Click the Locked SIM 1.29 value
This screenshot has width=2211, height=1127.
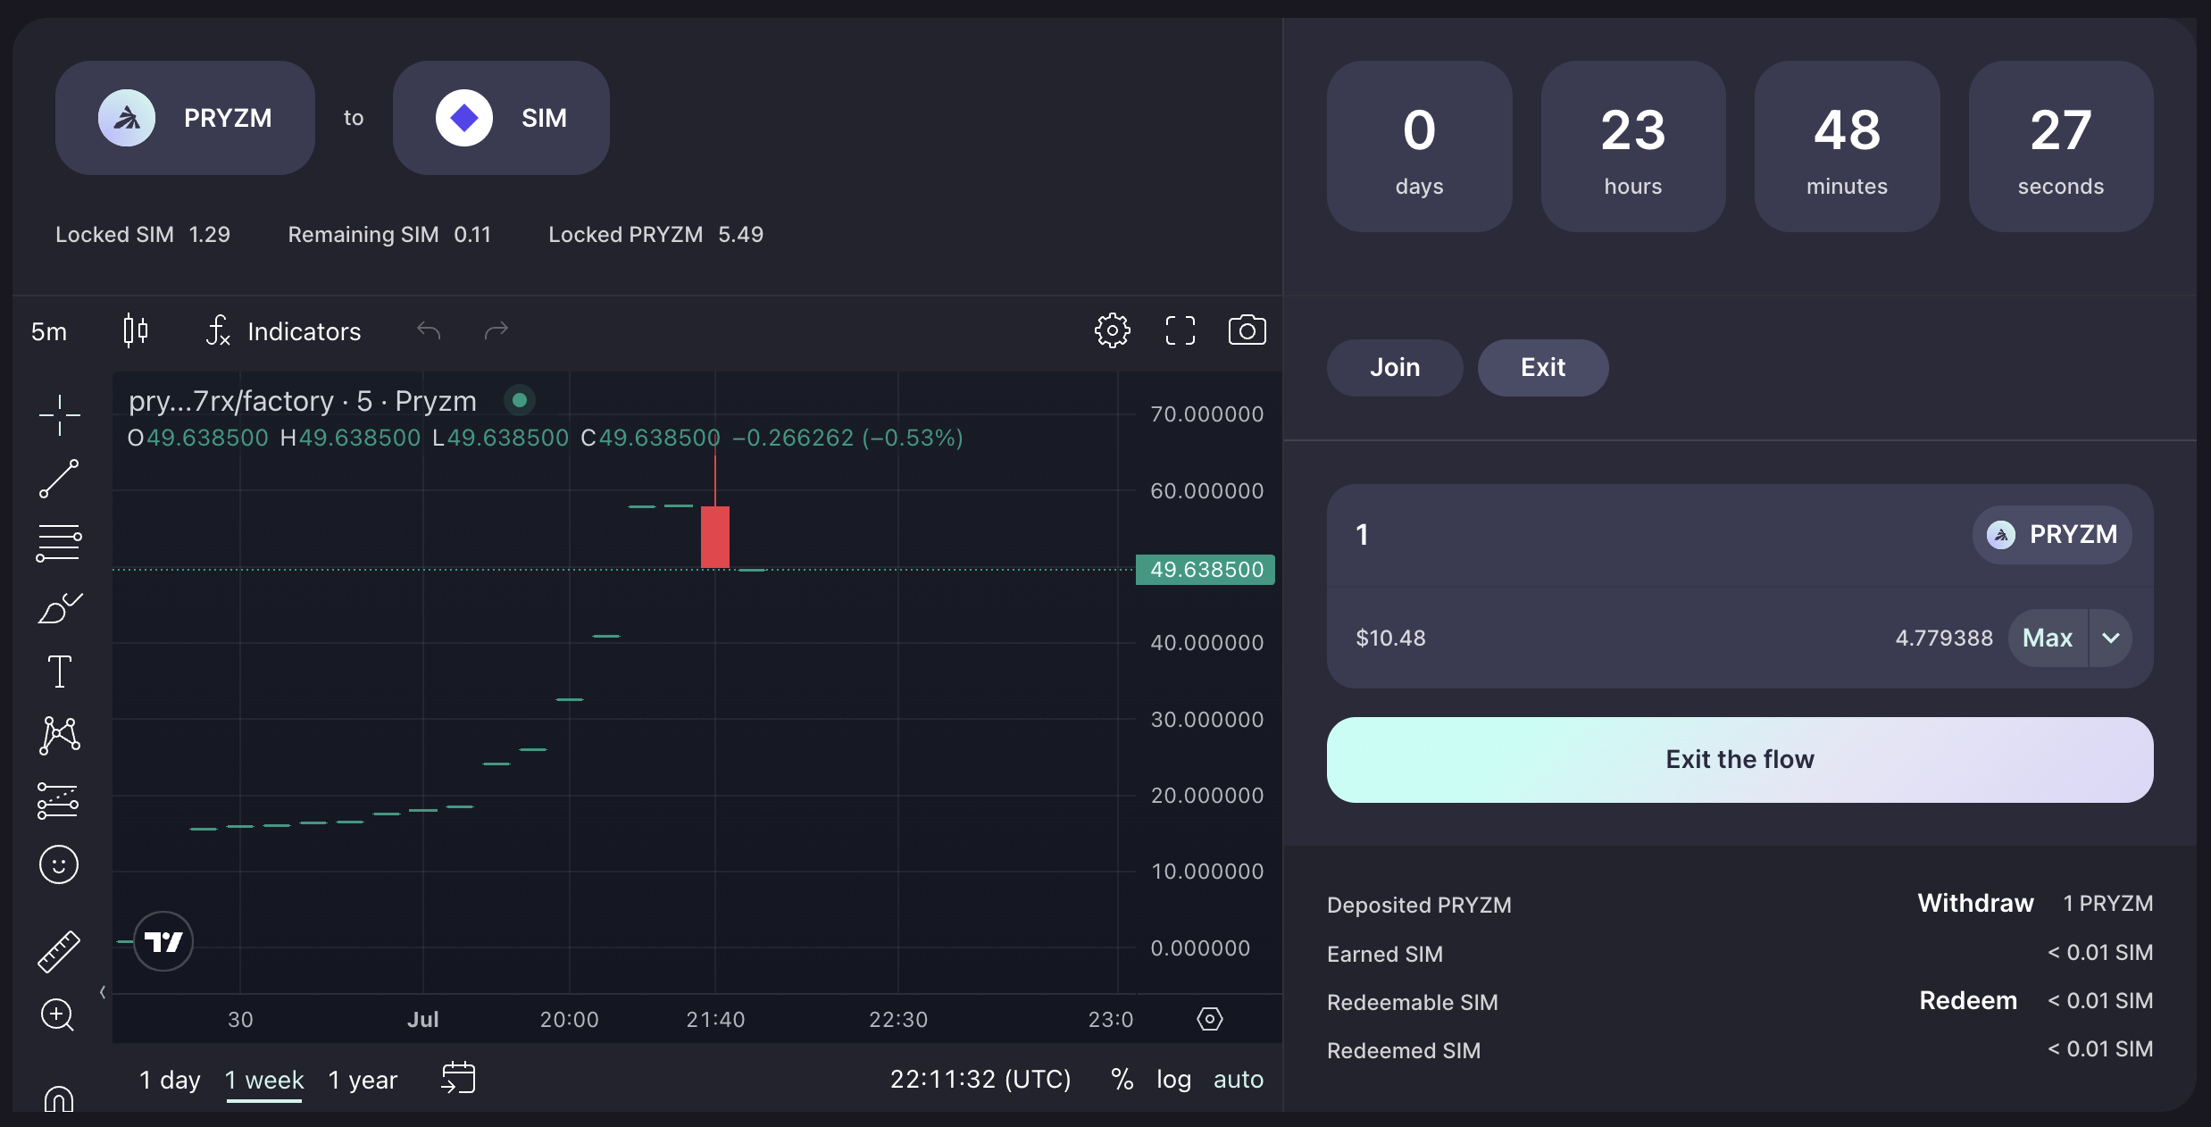click(210, 235)
